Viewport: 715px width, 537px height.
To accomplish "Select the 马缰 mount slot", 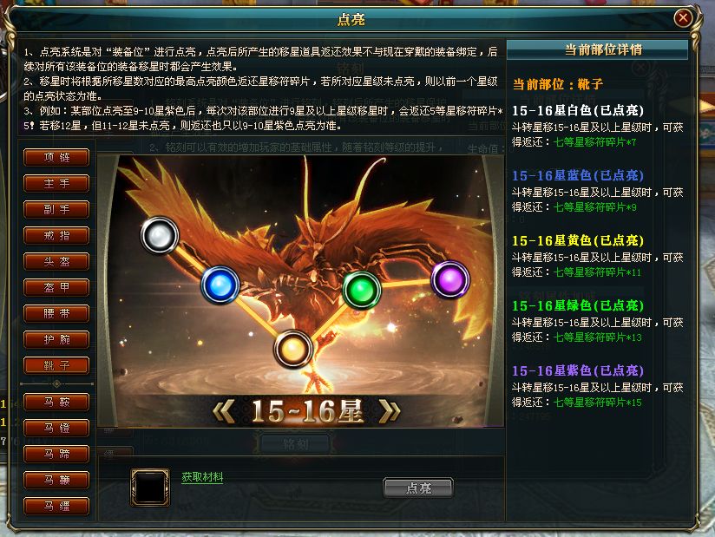I will [56, 506].
